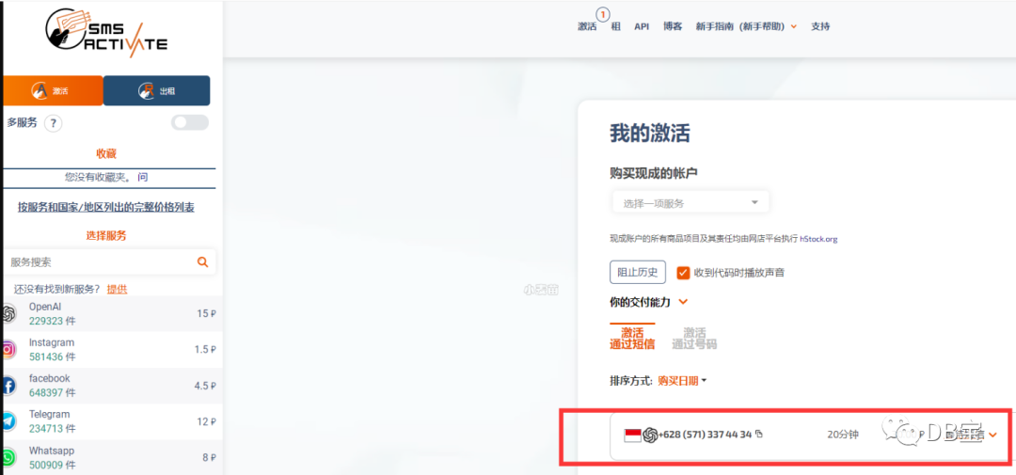The image size is (1016, 475).
Task: Expand the 新手指南 menu arrow
Action: coord(794,27)
